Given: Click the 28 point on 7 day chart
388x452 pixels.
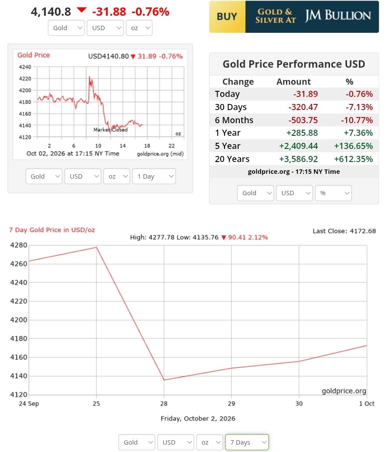Looking at the screenshot, I should point(164,380).
